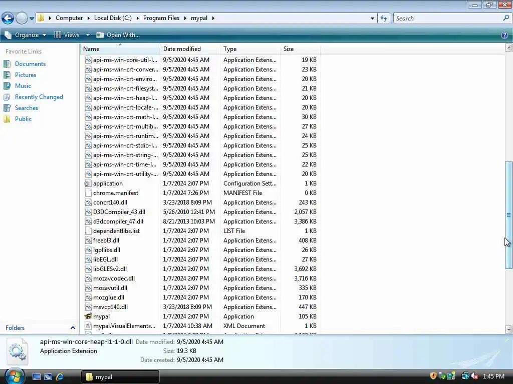The width and height of the screenshot is (513, 384).
Task: Select the application configuration settings file icon
Action: coord(88,183)
